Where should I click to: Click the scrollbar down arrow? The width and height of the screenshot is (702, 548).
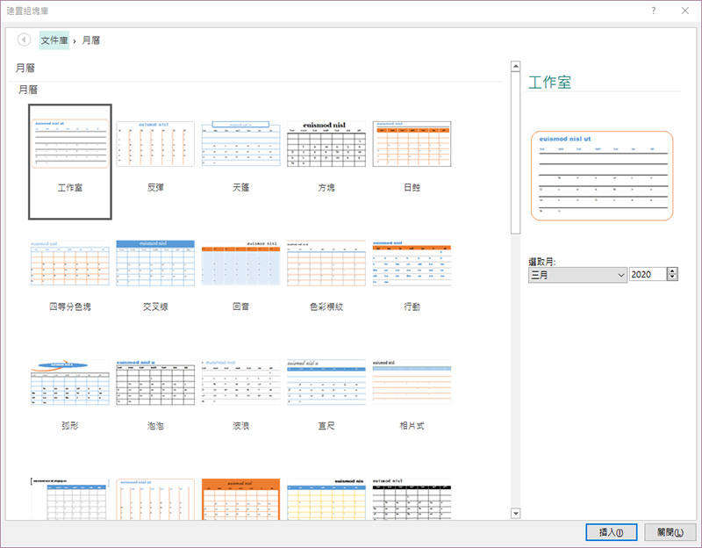516,514
